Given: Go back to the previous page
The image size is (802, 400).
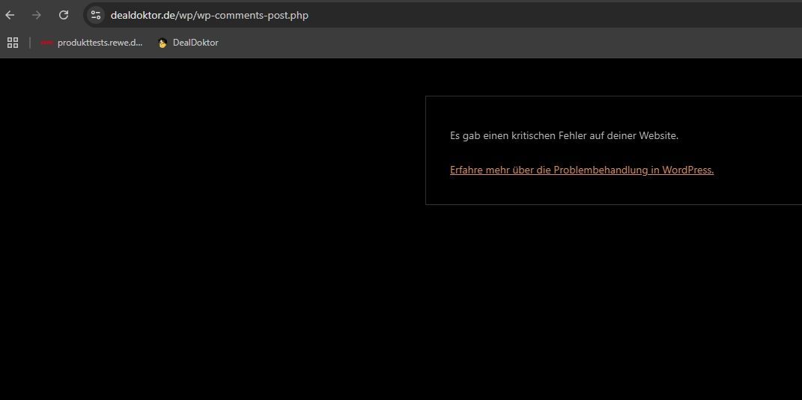Looking at the screenshot, I should [10, 15].
